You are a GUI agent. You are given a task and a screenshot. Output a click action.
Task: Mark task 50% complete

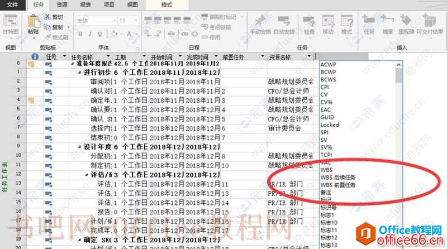(167, 20)
